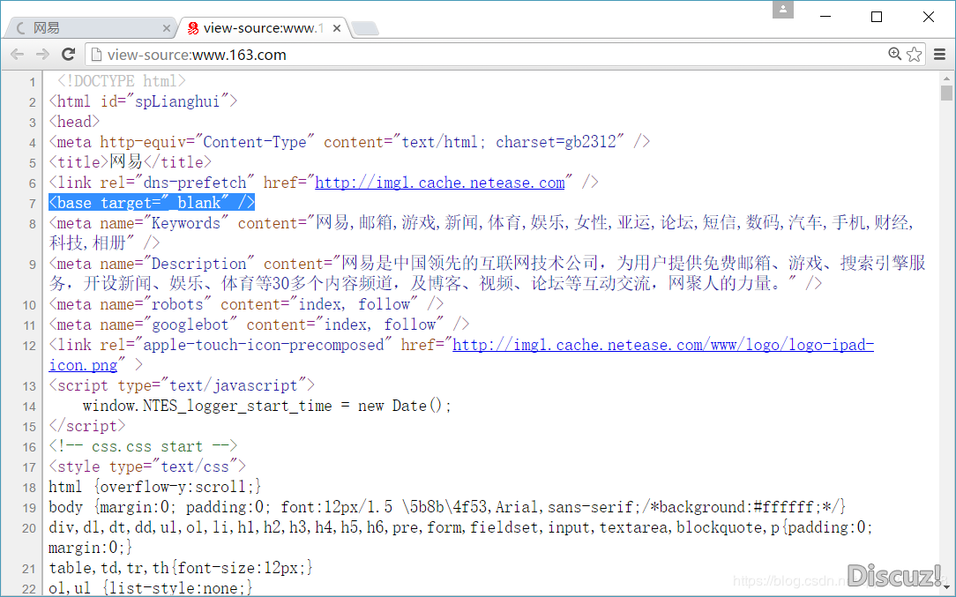Close the view-source tab
The width and height of the screenshot is (956, 597).
pyautogui.click(x=337, y=28)
